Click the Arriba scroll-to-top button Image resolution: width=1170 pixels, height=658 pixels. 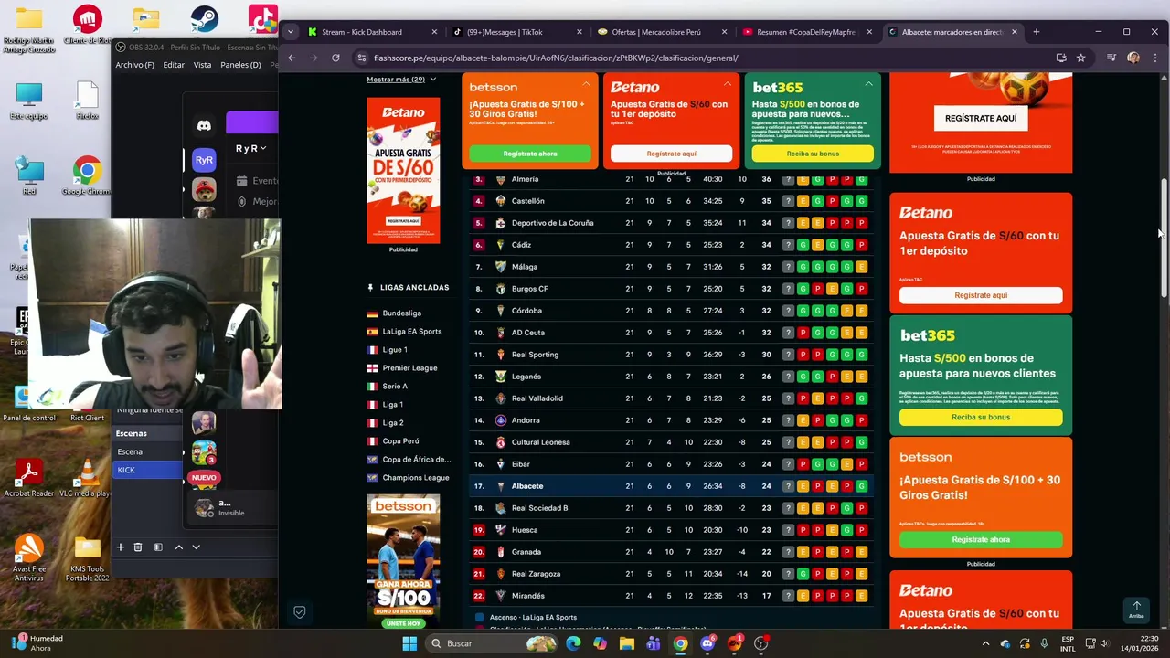click(x=1136, y=610)
